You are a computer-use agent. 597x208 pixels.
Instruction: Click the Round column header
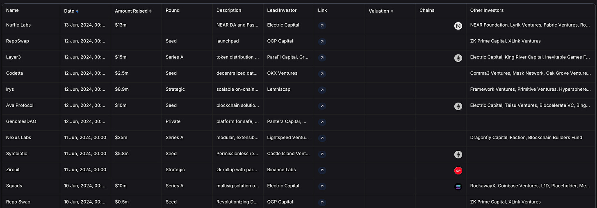click(173, 11)
